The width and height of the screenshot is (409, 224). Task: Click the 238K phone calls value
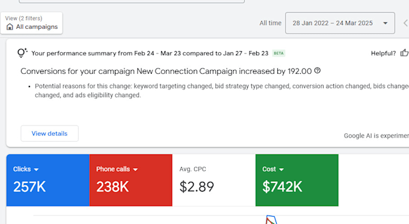(x=112, y=187)
